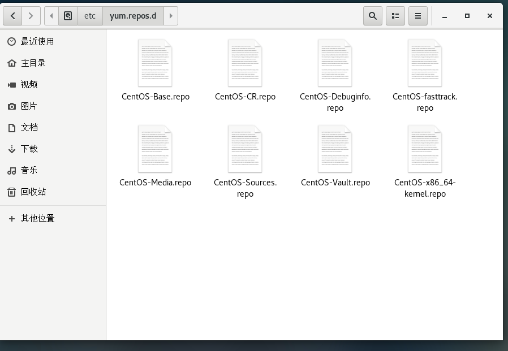Image resolution: width=508 pixels, height=351 pixels.
Task: Click the house icon beside 主目录
Action: (x=12, y=63)
